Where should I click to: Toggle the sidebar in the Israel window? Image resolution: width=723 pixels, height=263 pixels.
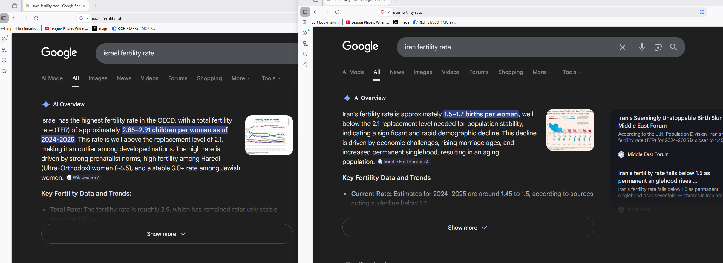pyautogui.click(x=4, y=18)
